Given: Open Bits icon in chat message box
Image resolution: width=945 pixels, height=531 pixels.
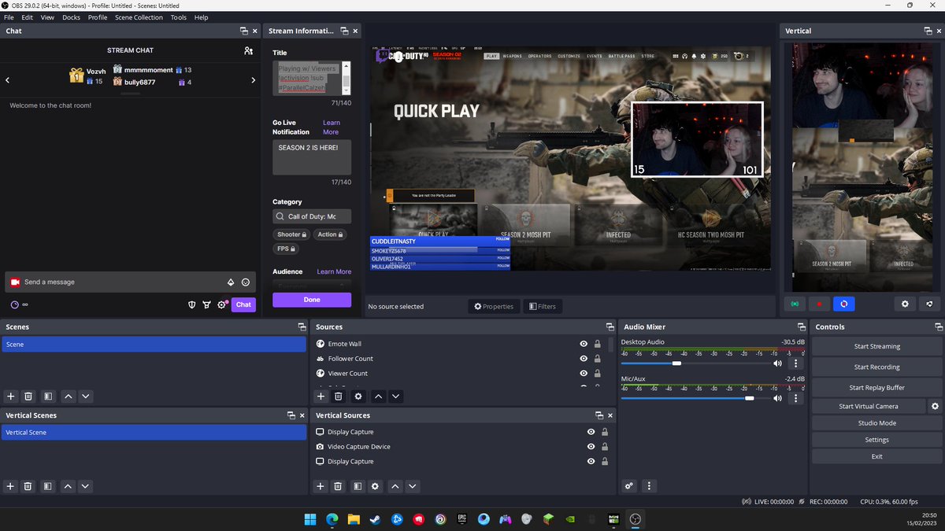Looking at the screenshot, I should 231,282.
